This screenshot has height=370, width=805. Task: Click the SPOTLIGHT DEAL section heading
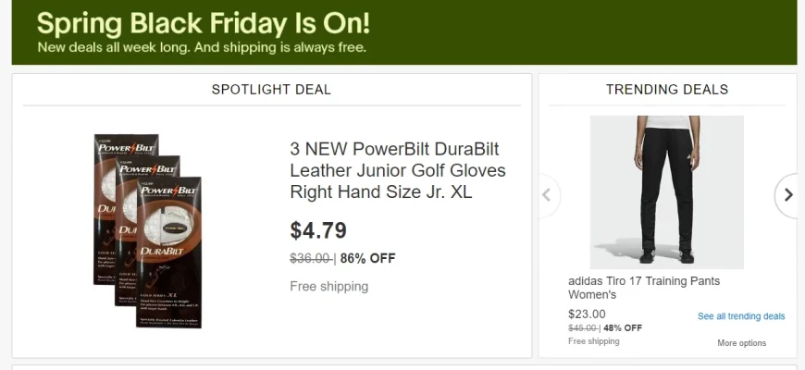tap(271, 90)
